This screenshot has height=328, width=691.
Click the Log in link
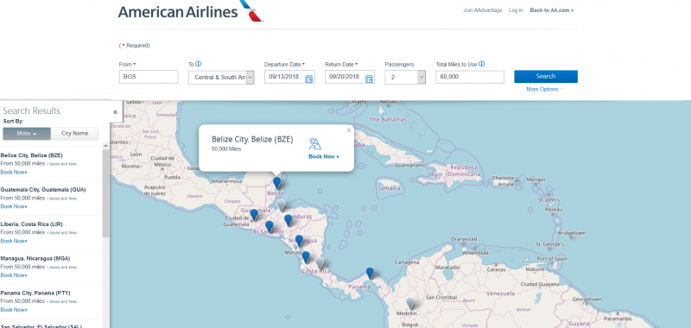coord(516,10)
